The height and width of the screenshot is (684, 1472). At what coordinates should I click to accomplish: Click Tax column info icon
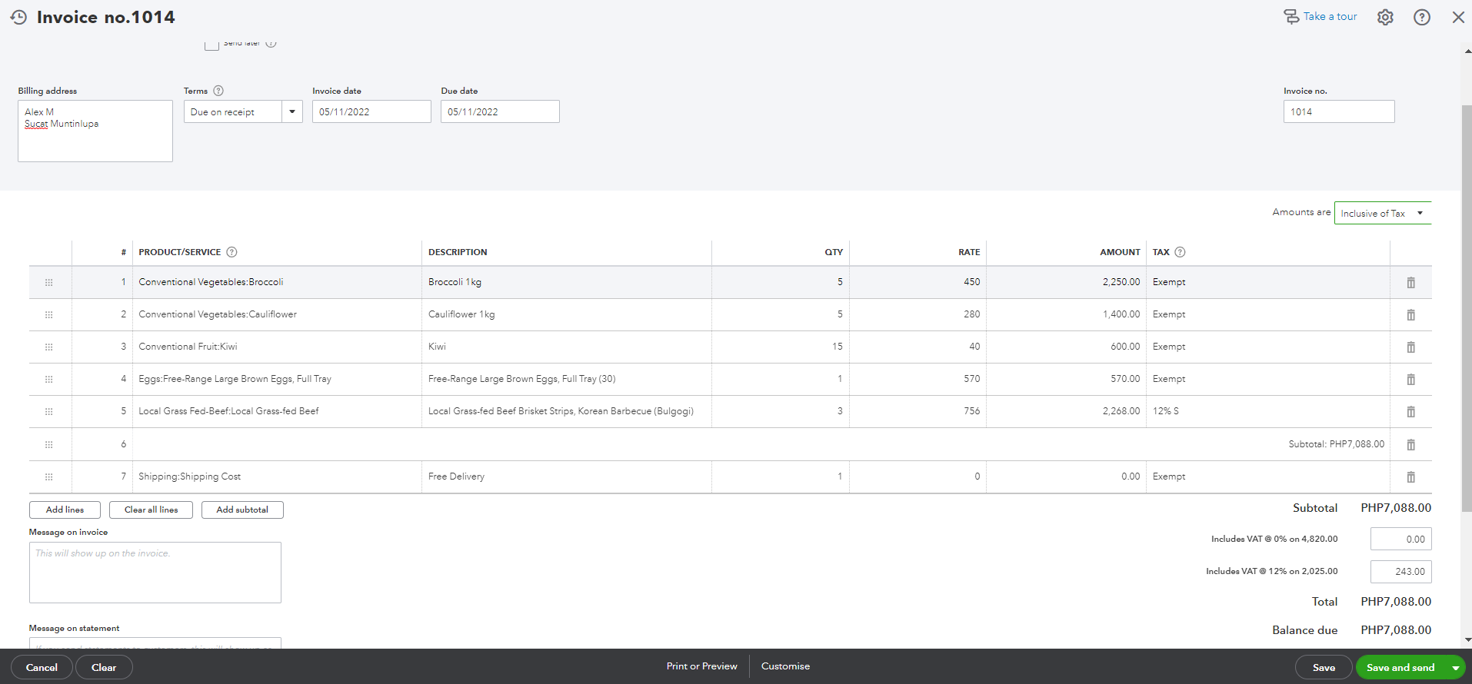pyautogui.click(x=1180, y=252)
